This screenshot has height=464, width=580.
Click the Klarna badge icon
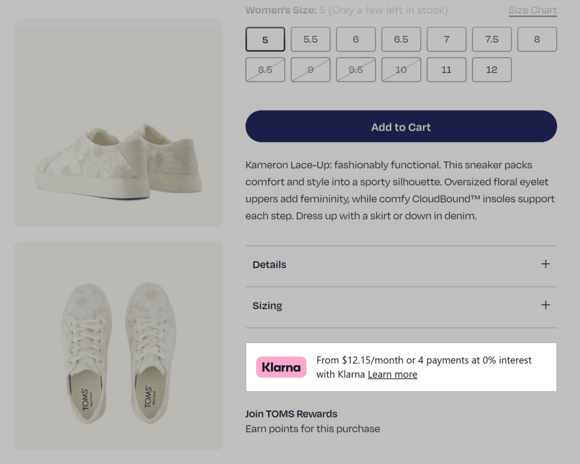coord(281,367)
